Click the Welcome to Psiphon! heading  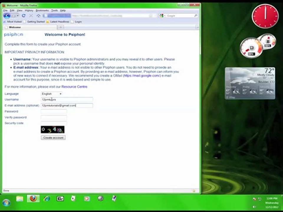[65, 35]
